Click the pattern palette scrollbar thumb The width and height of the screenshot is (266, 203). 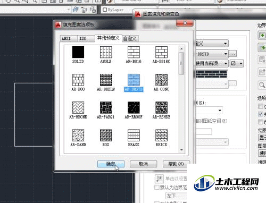coord(181,63)
